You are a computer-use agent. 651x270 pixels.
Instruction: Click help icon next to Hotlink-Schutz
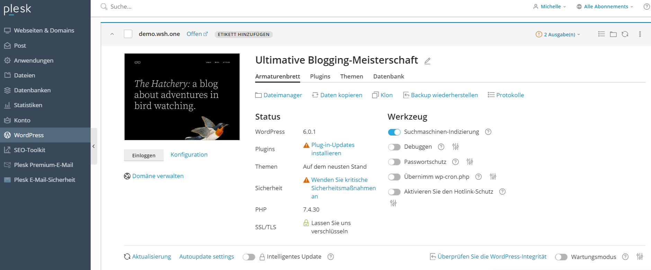pyautogui.click(x=502, y=192)
